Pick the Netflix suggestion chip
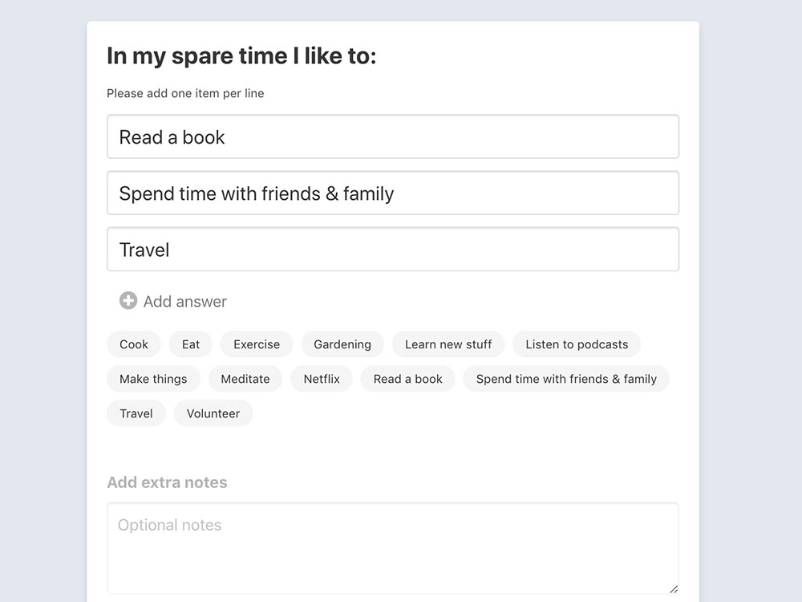The image size is (802, 602). [x=322, y=379]
